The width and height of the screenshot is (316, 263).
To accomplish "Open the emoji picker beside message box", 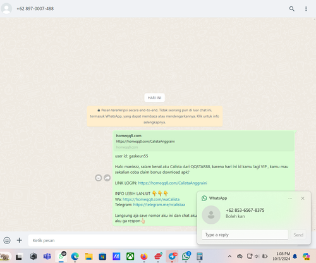I will point(7,240).
